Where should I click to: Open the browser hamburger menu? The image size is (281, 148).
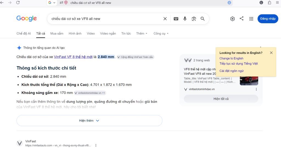277,2
